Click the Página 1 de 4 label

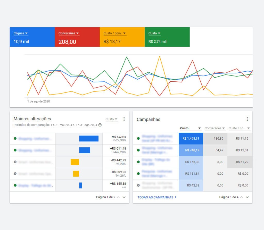tap(229, 197)
